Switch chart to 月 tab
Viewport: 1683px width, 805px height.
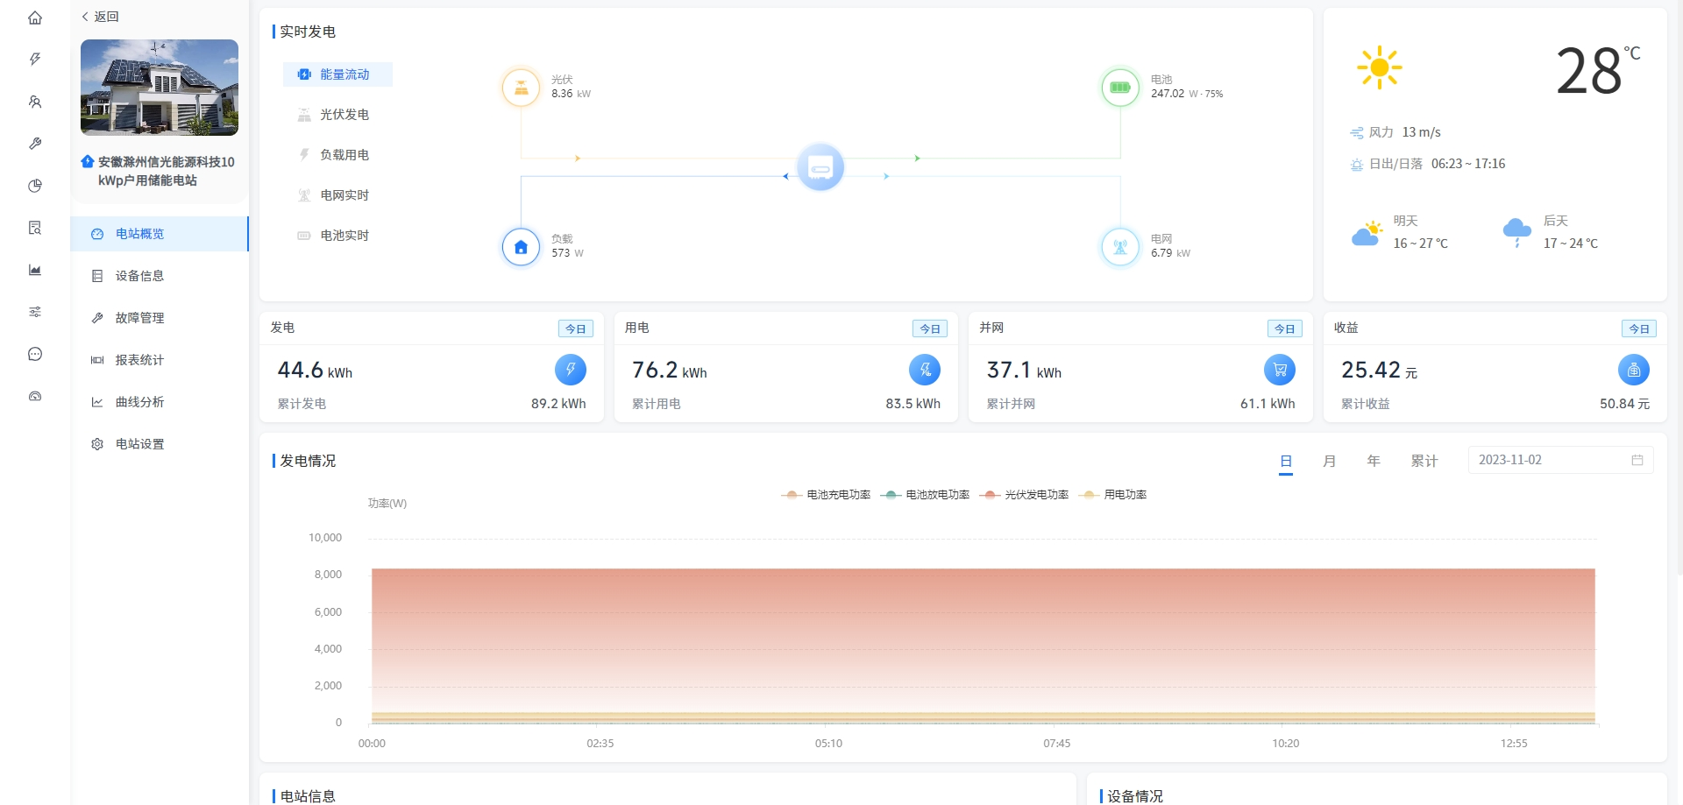coord(1329,461)
